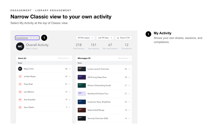
Task: Click the 67 Non-user sessions stat
Action: (110, 46)
